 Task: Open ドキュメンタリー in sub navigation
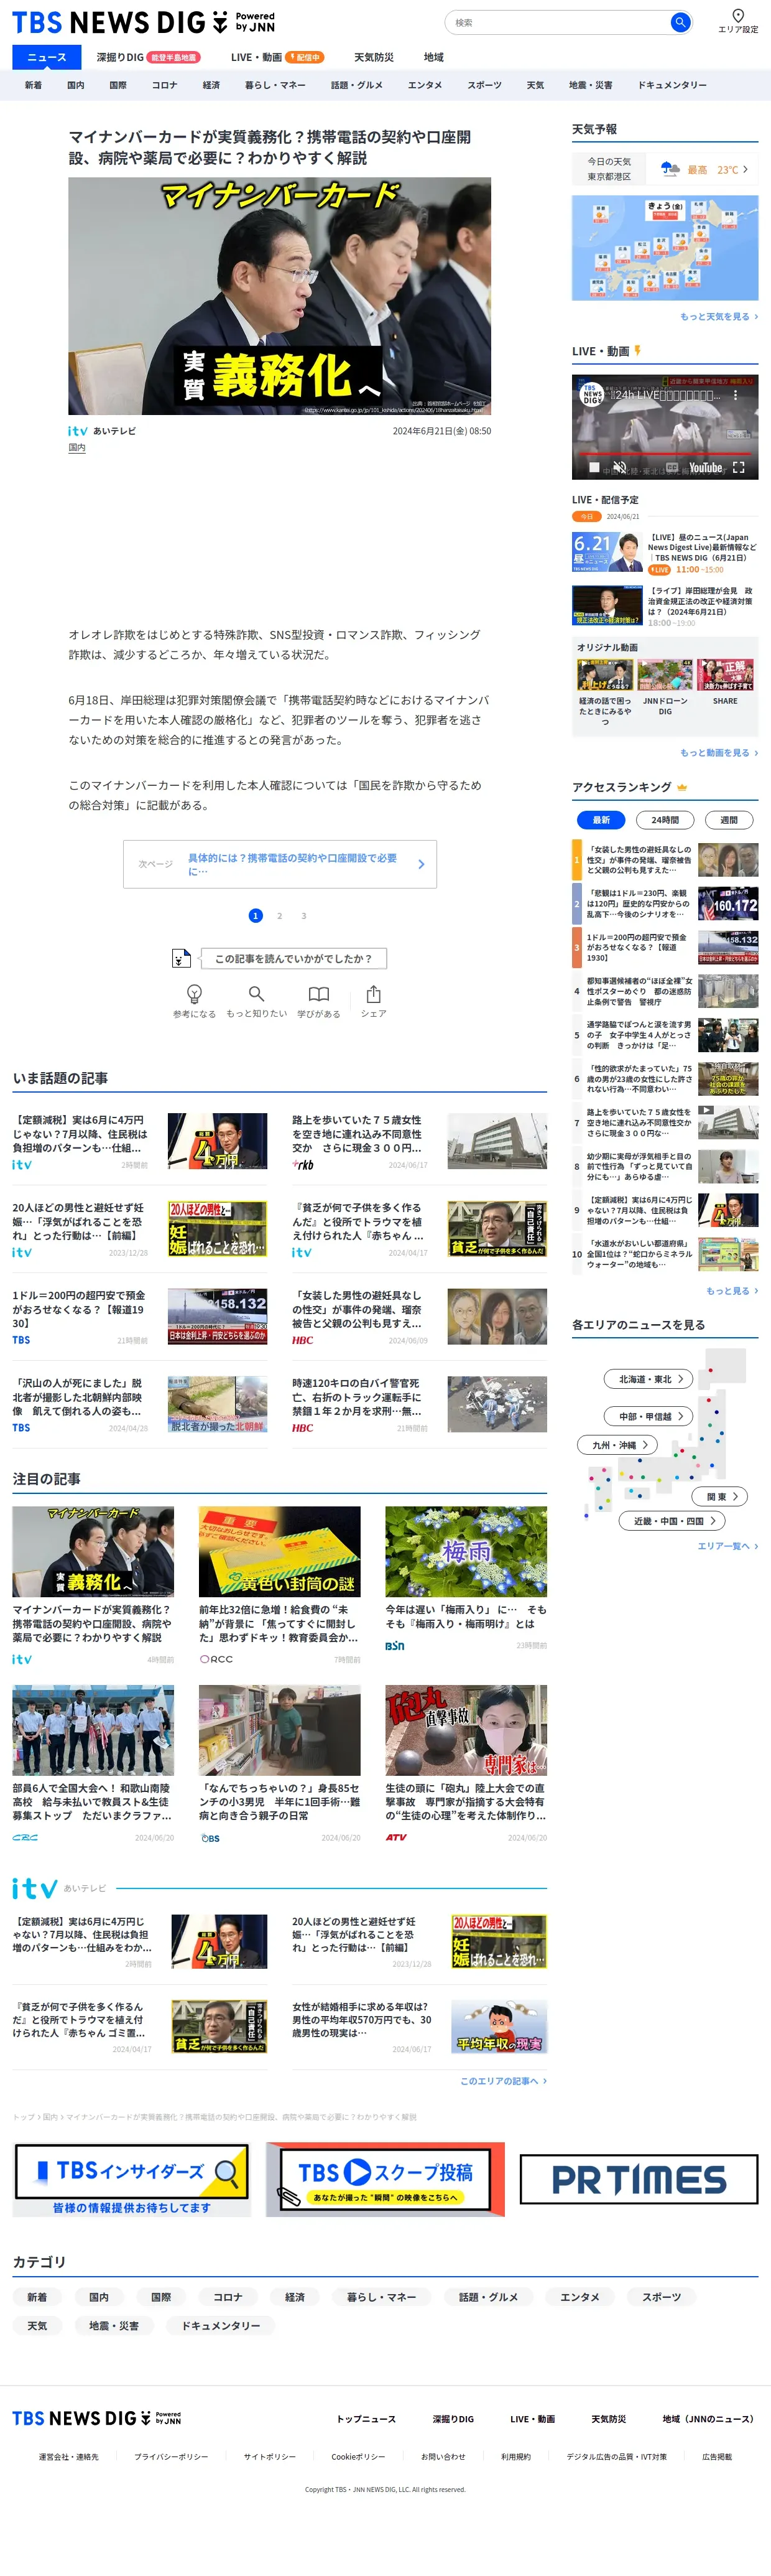(x=672, y=85)
